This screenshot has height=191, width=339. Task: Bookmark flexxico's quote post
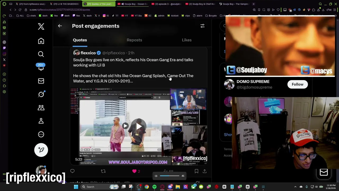(x=197, y=171)
